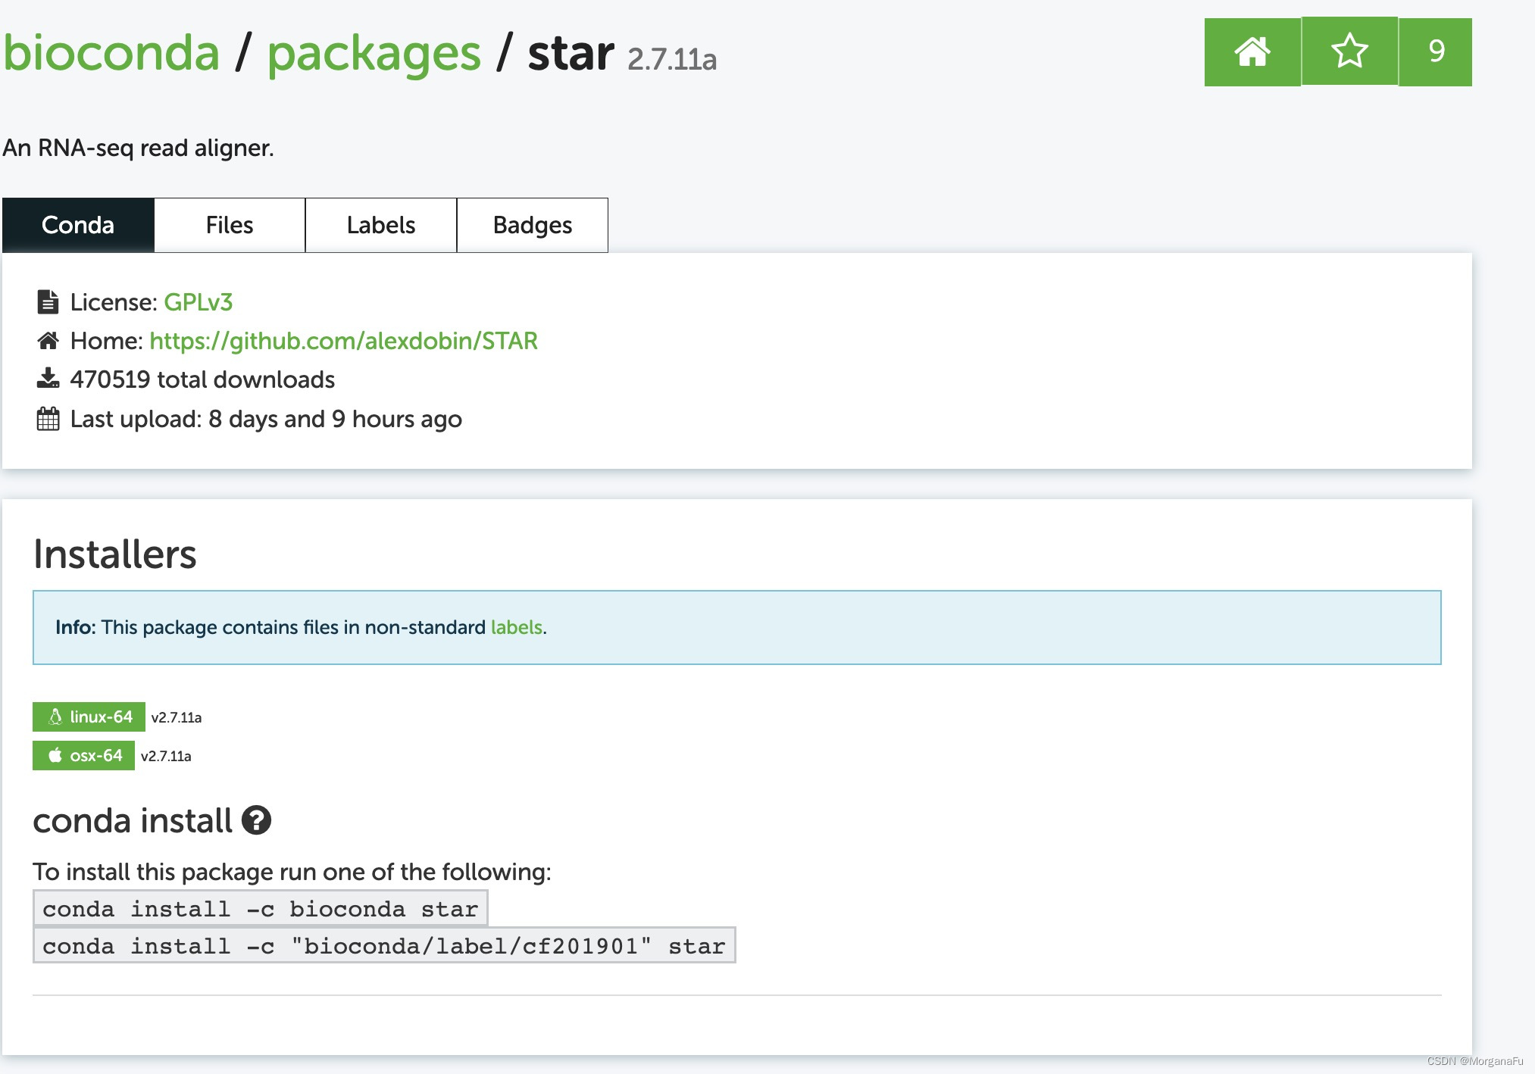Open the Labels tab
1535x1074 pixels.
pos(381,225)
